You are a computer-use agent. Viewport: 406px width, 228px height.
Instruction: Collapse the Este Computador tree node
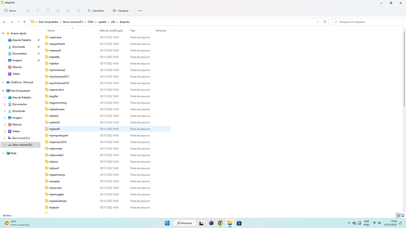pos(3,90)
